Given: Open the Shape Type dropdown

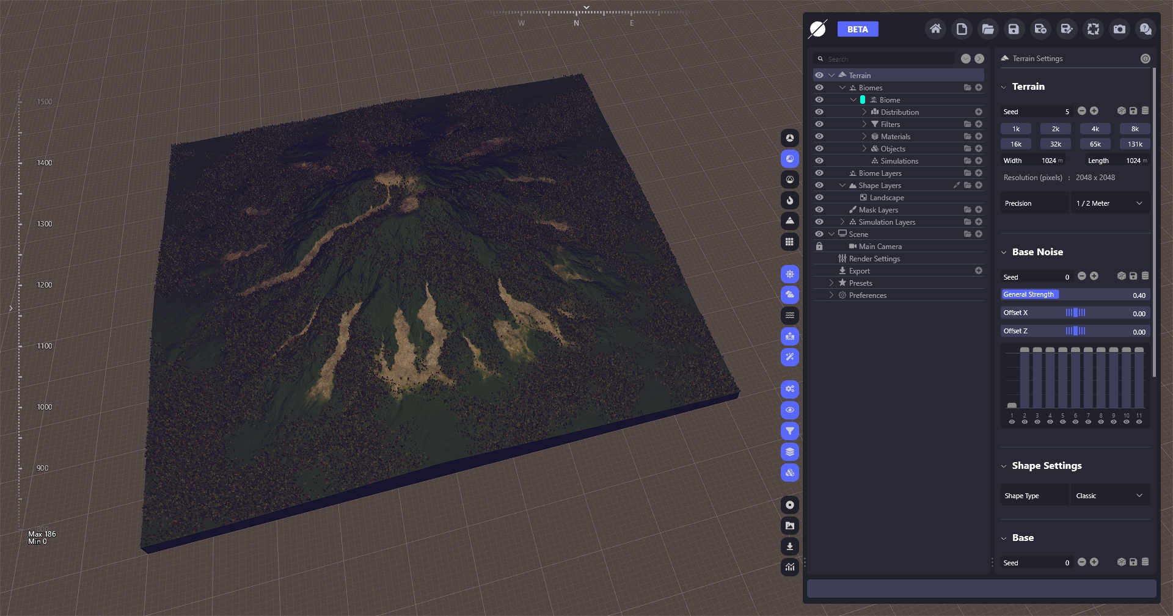Looking at the screenshot, I should 1109,496.
